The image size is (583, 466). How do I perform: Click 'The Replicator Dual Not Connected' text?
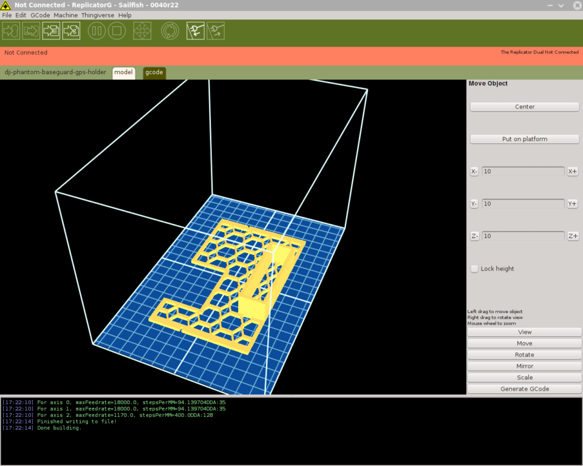pyautogui.click(x=539, y=52)
